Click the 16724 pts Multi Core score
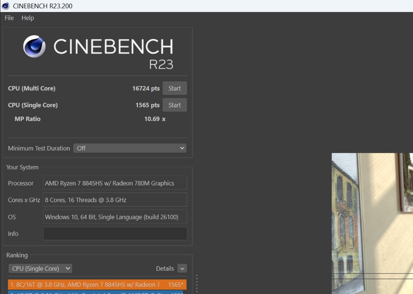This screenshot has width=413, height=294. (x=146, y=88)
